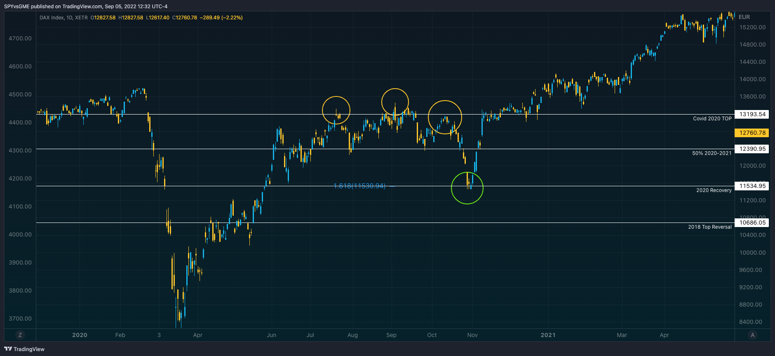Click the 3700.00 left scale tick
Viewport: 775px width, 356px height.
pos(20,319)
